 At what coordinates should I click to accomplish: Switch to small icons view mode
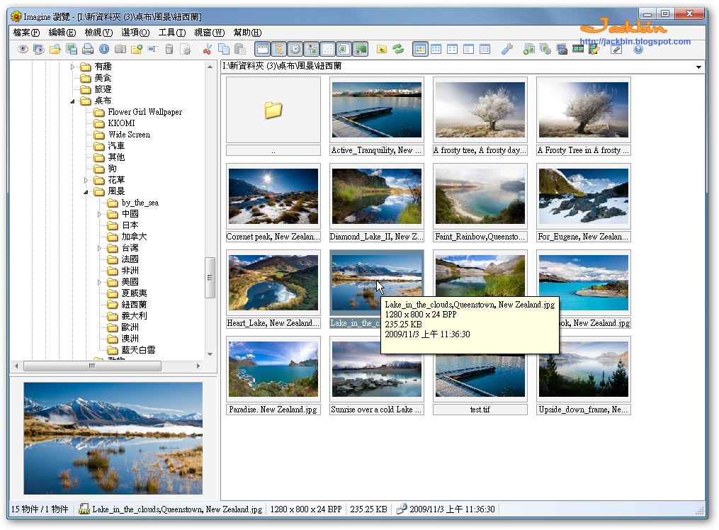tap(452, 49)
